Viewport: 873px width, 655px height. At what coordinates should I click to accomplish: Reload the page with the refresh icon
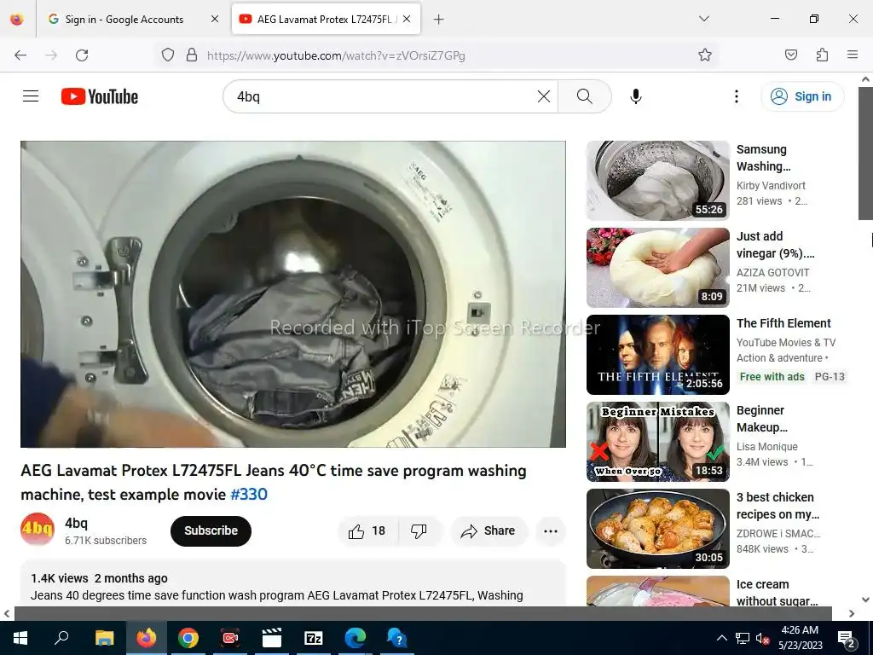point(82,55)
